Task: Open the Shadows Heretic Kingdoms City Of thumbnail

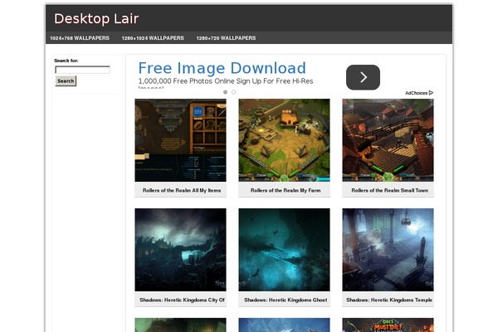Action: point(180,250)
